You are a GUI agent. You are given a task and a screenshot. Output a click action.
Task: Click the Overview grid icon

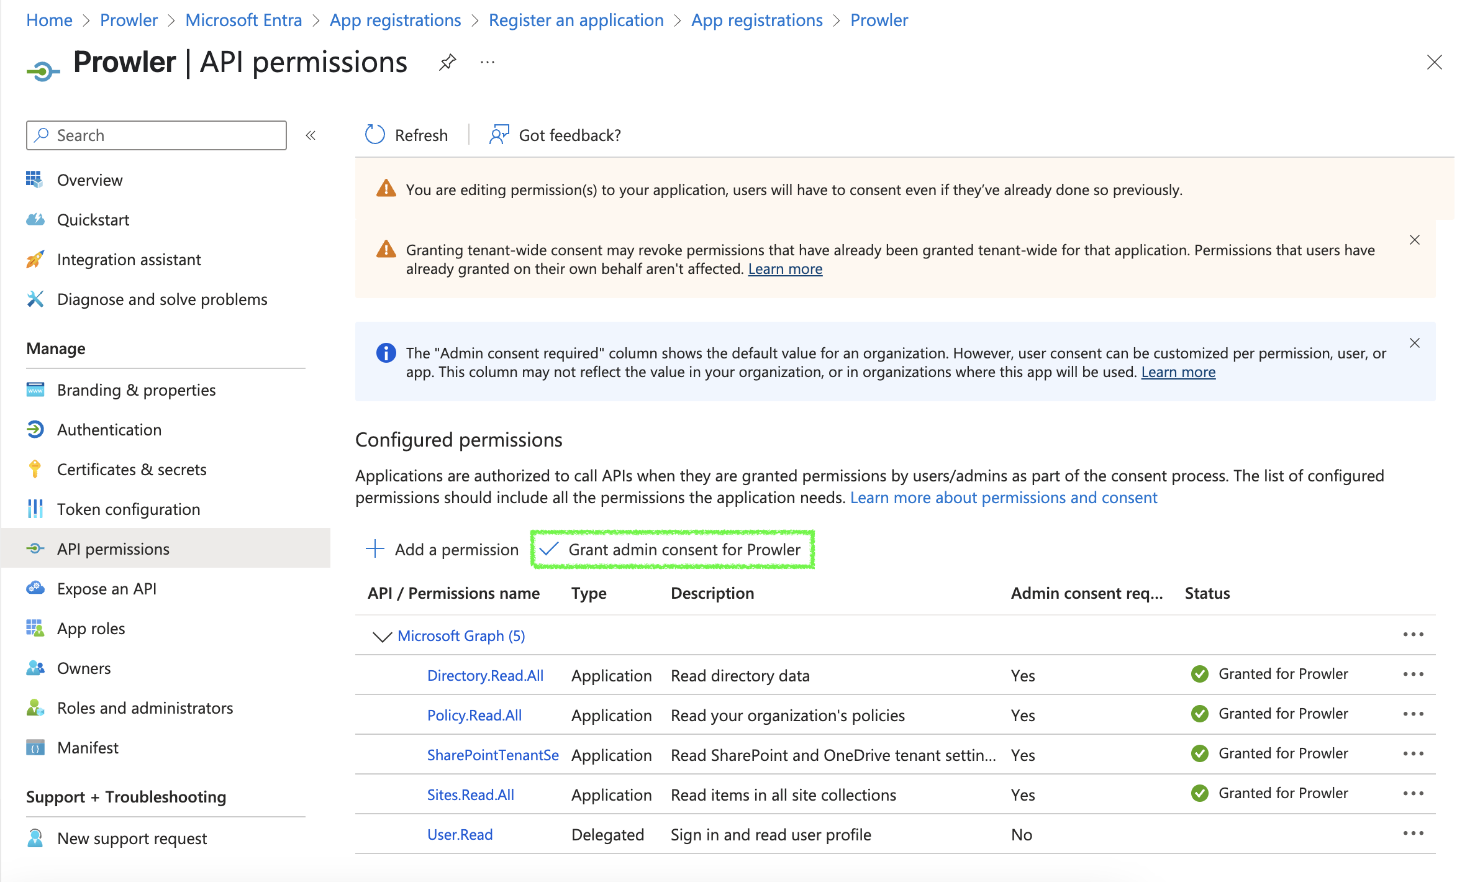(x=35, y=180)
